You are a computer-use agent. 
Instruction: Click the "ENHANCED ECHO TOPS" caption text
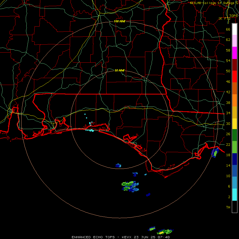click(93, 237)
